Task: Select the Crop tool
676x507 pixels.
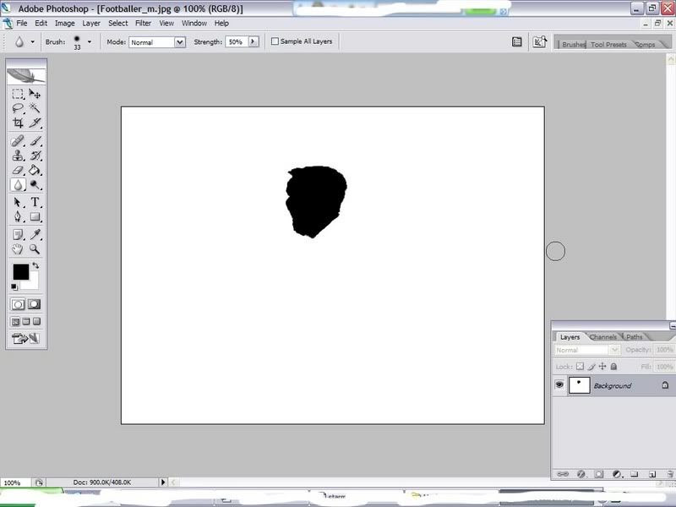Action: (18, 123)
